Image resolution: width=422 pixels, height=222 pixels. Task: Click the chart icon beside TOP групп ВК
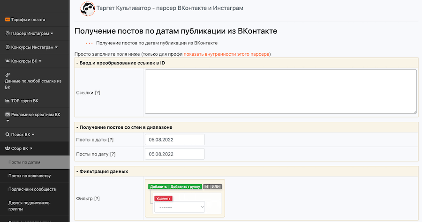click(8, 101)
